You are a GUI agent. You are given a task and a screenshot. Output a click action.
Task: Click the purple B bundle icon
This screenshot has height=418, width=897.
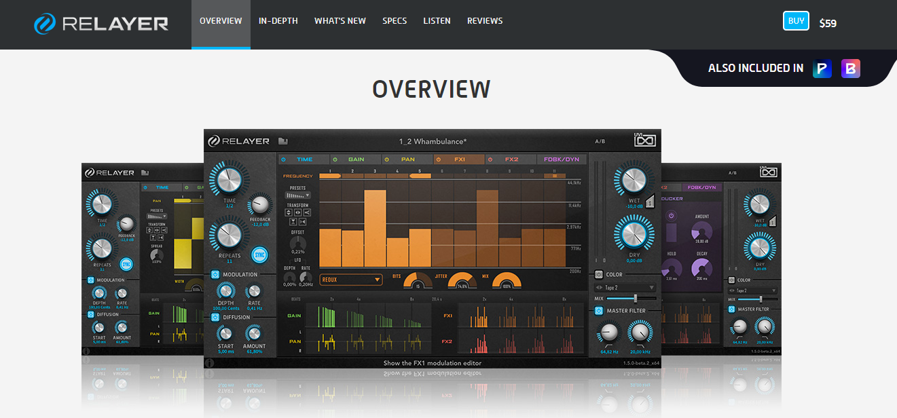(851, 68)
